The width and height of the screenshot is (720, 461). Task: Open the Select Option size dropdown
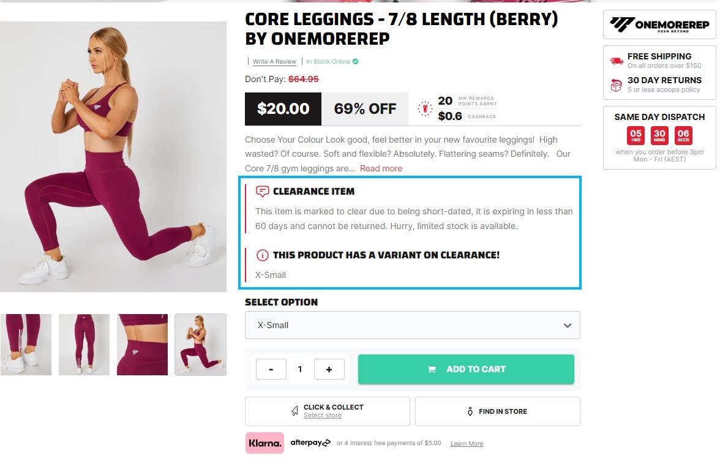(x=412, y=325)
